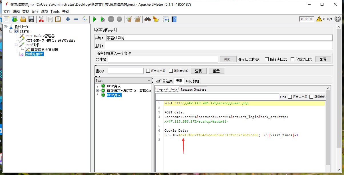
Task: Expand HTTP请求-访问首页 result in results list
Action: click(x=98, y=91)
